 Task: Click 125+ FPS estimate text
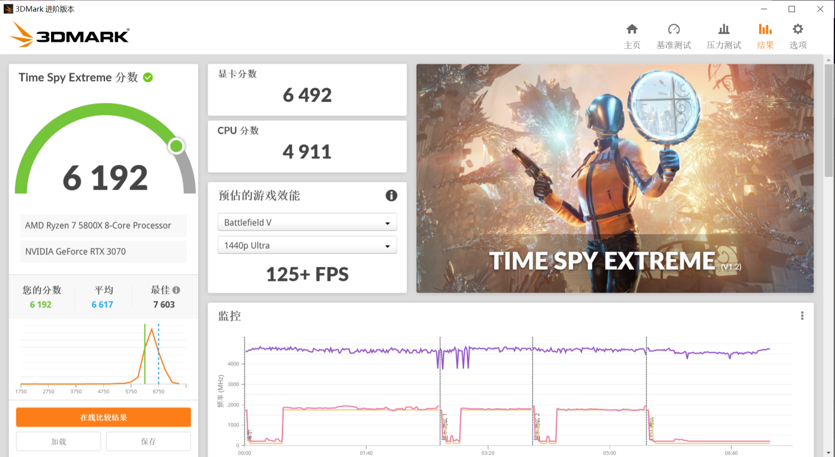point(307,274)
